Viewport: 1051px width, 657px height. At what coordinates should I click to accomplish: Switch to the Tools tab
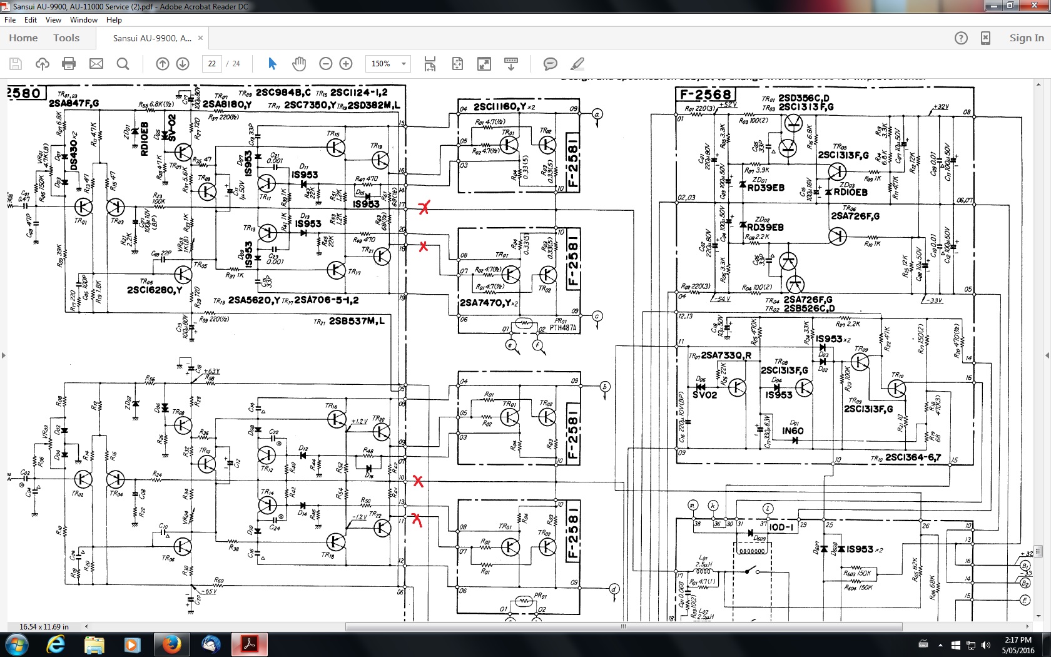[x=66, y=38]
